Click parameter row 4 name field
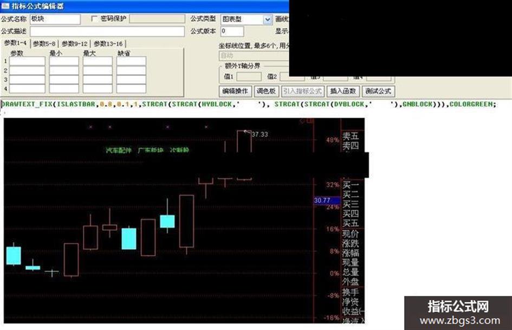 coord(27,88)
